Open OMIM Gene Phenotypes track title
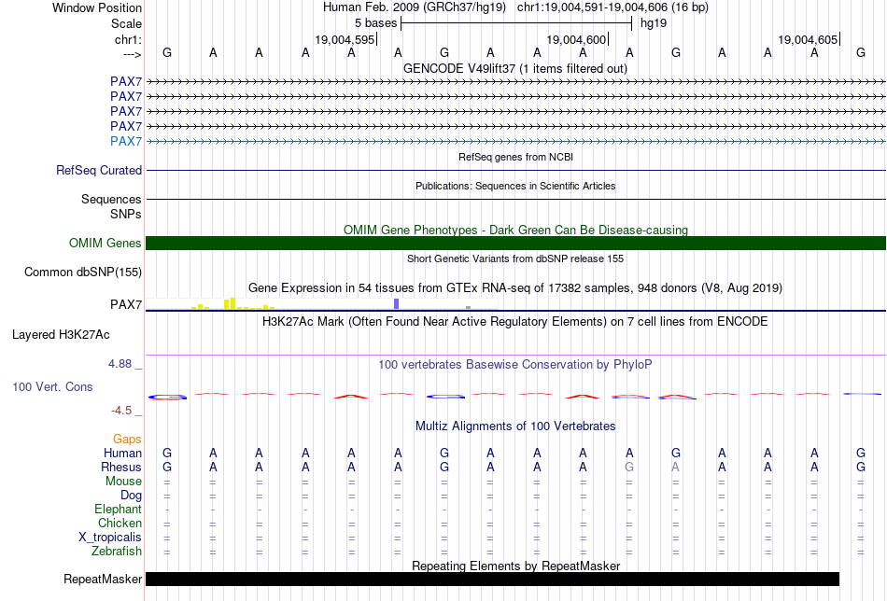 coord(516,230)
